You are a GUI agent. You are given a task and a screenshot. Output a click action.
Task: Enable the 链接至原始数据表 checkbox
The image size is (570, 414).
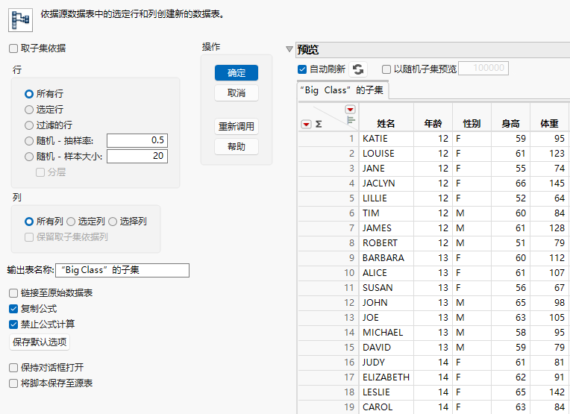[13, 293]
